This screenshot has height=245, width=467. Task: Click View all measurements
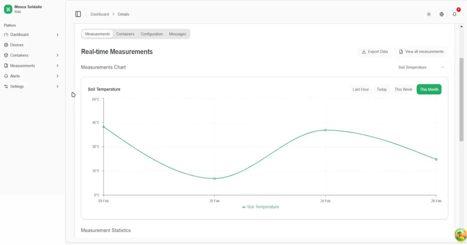[421, 52]
